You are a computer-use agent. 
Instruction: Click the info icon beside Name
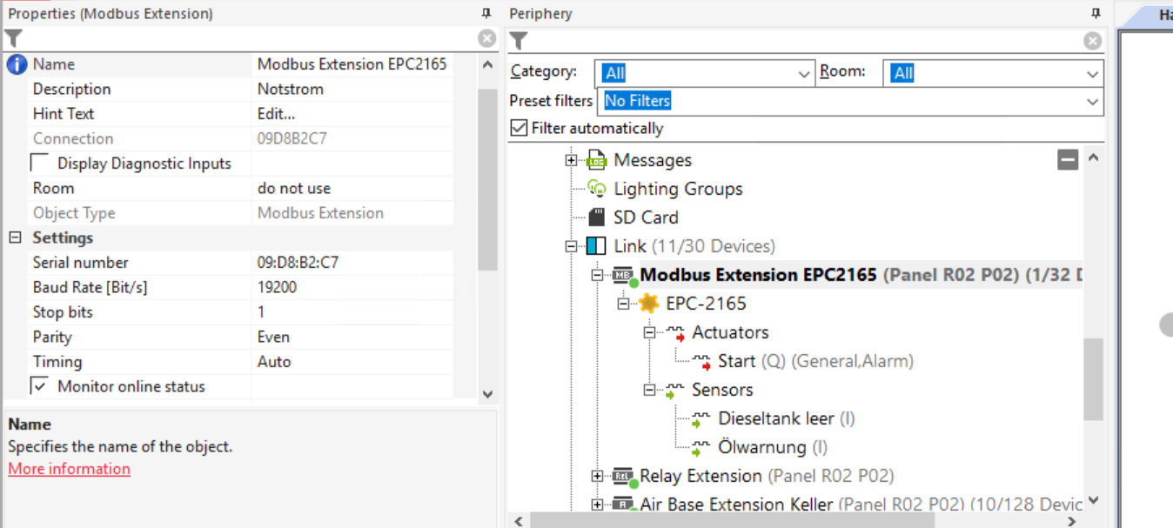(x=17, y=64)
